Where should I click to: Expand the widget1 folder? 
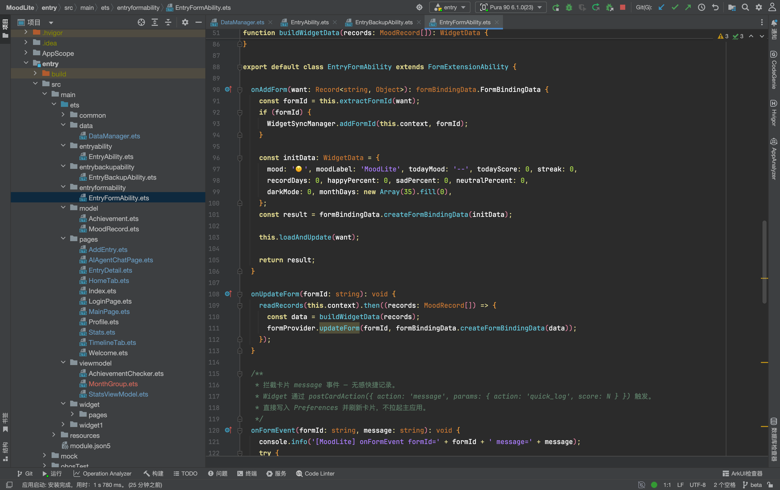pos(63,425)
